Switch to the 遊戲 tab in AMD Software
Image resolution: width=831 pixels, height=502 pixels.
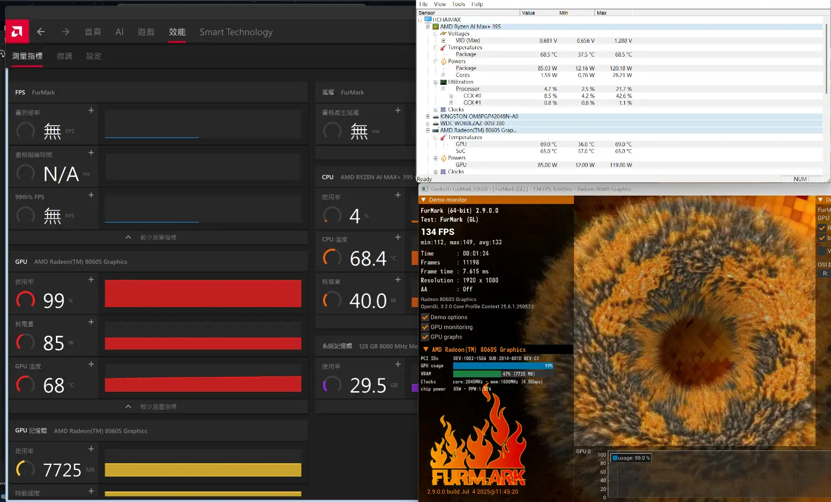click(146, 32)
